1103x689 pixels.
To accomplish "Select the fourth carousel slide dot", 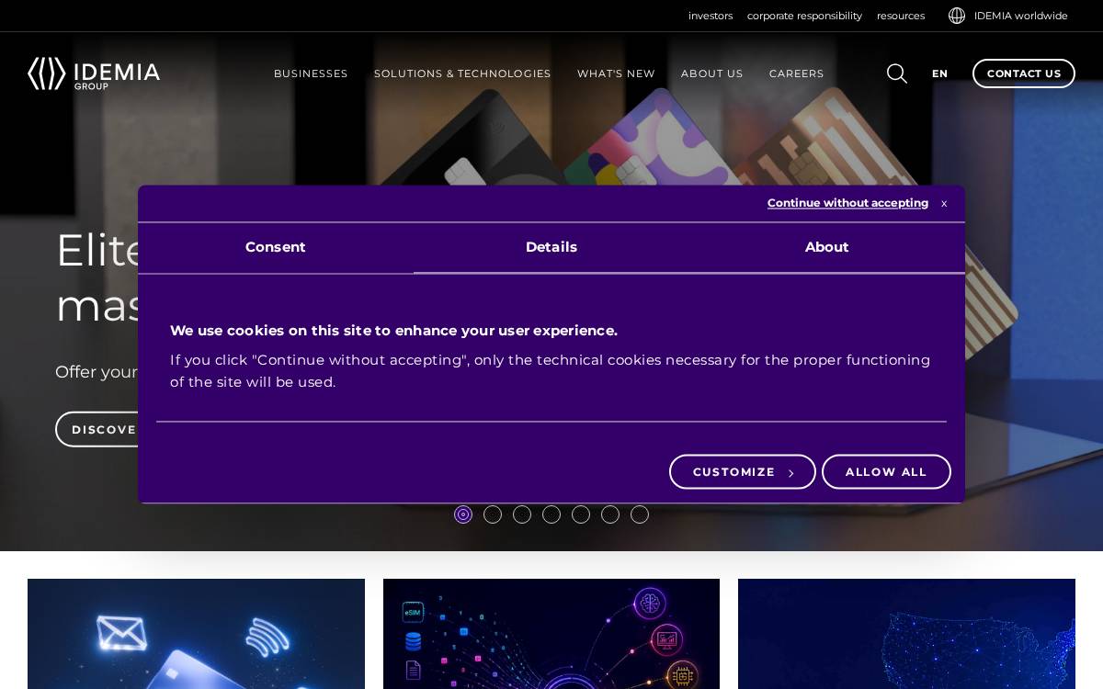I will tap(551, 514).
